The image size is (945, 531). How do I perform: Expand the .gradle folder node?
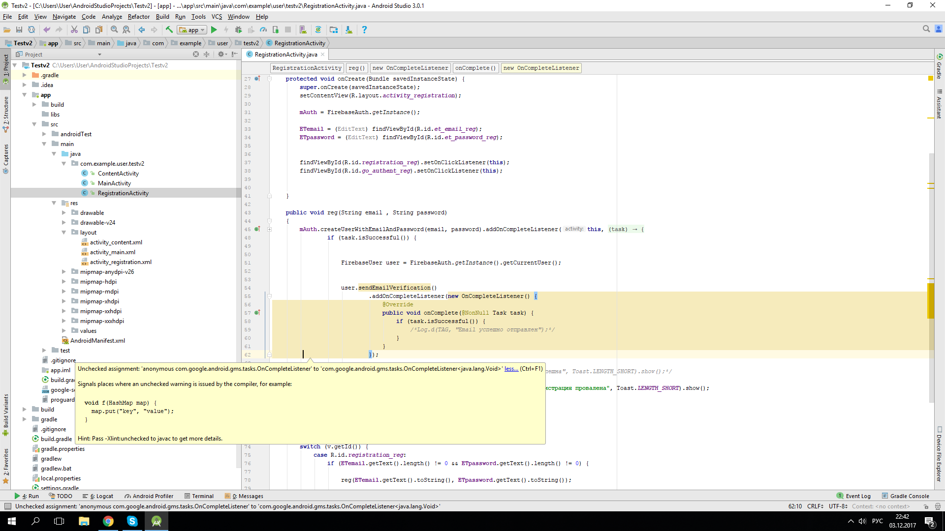point(25,75)
